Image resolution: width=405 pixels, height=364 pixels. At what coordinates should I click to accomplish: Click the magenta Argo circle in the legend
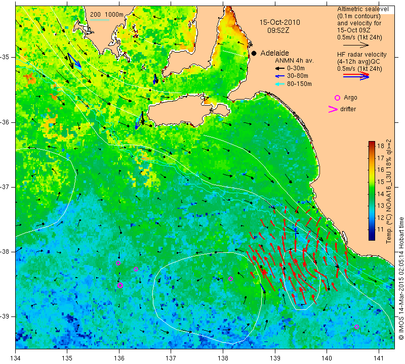337,98
